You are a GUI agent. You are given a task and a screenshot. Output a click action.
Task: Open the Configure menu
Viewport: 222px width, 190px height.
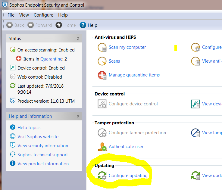coord(43,15)
